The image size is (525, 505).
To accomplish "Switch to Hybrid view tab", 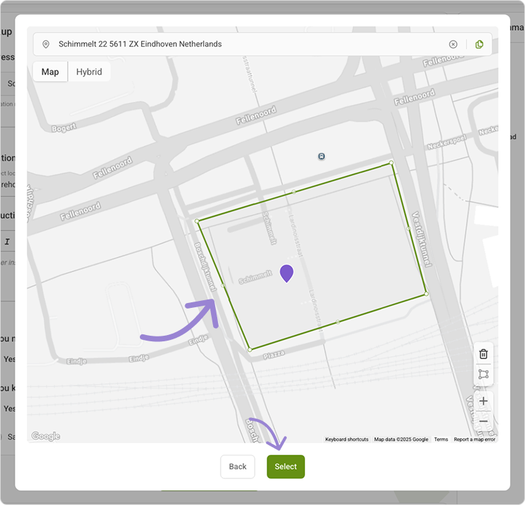I will pyautogui.click(x=89, y=72).
